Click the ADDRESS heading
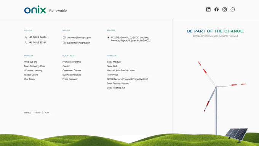Viewport: 259px width, 146px height. pos(111,30)
